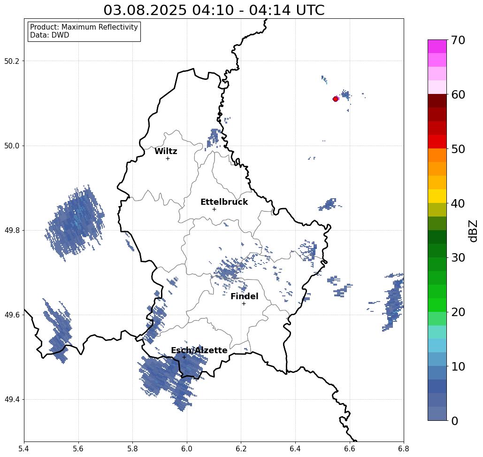This screenshot has height=457, width=483.
Task: Select the Ettelbruck station label
Action: click(x=224, y=202)
